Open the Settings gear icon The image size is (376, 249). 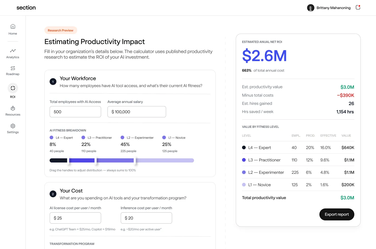[x=13, y=126]
